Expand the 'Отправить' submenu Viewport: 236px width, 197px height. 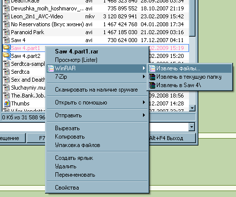pos(96,115)
